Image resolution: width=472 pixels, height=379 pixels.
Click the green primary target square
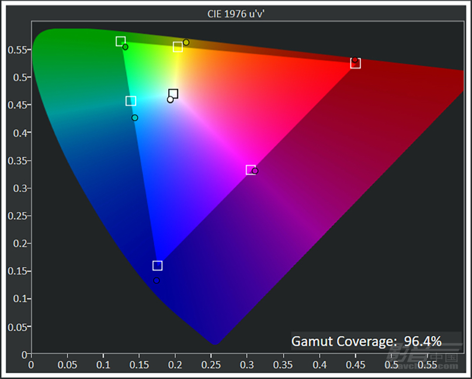point(120,41)
